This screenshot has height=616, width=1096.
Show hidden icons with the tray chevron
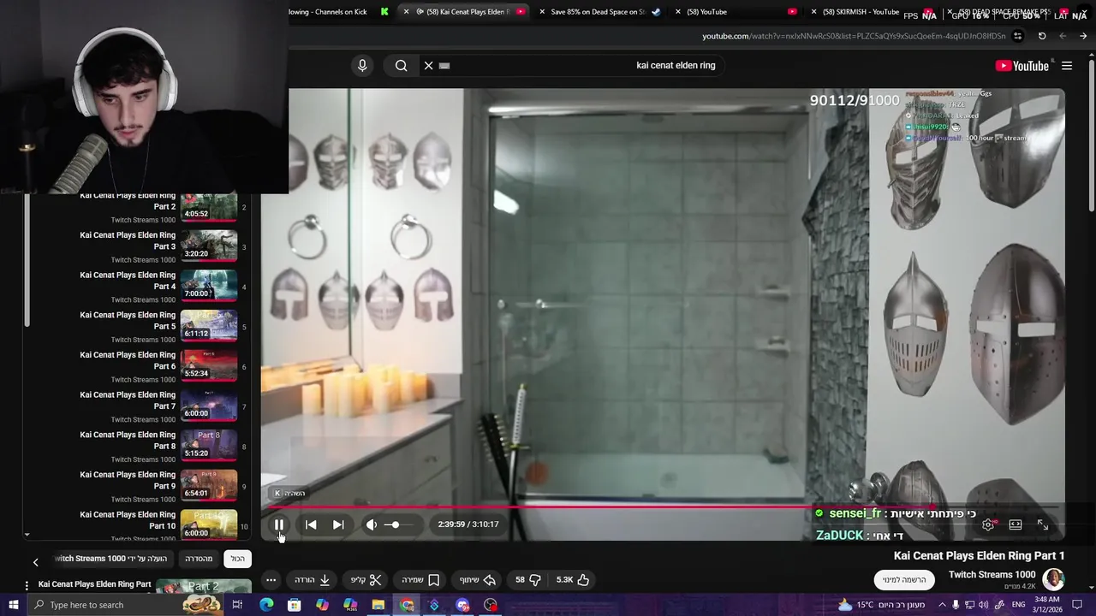(x=942, y=605)
